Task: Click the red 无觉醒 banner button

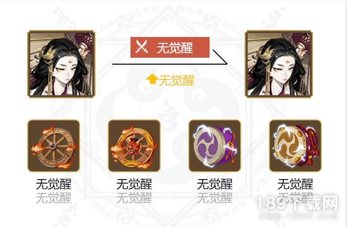Action: [x=170, y=47]
